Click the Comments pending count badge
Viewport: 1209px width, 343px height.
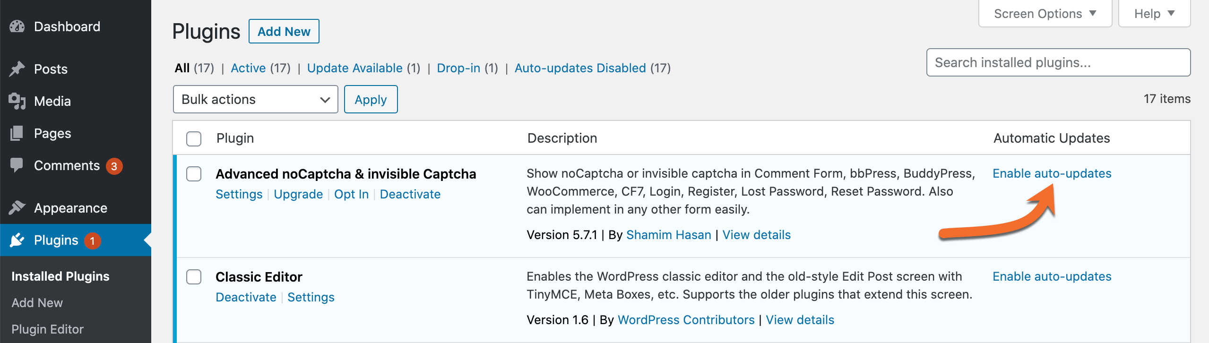tap(114, 166)
